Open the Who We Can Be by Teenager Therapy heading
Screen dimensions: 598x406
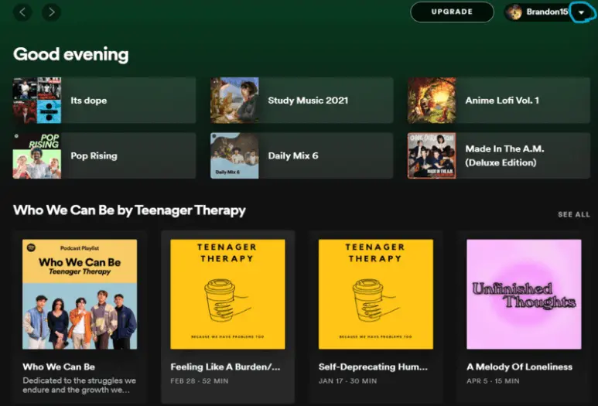coord(129,210)
